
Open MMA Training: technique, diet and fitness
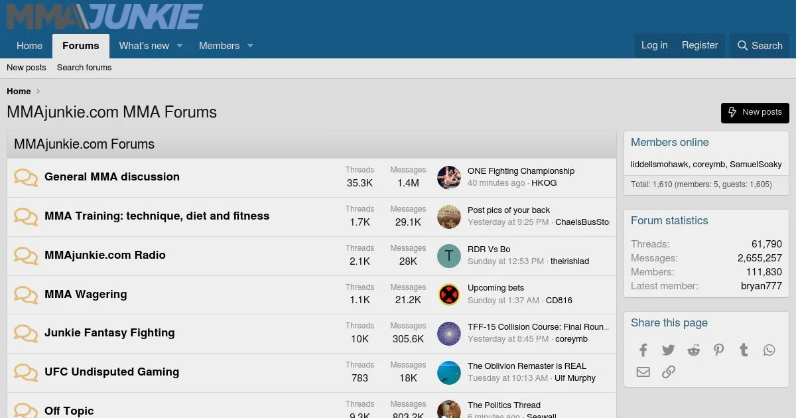click(x=157, y=216)
